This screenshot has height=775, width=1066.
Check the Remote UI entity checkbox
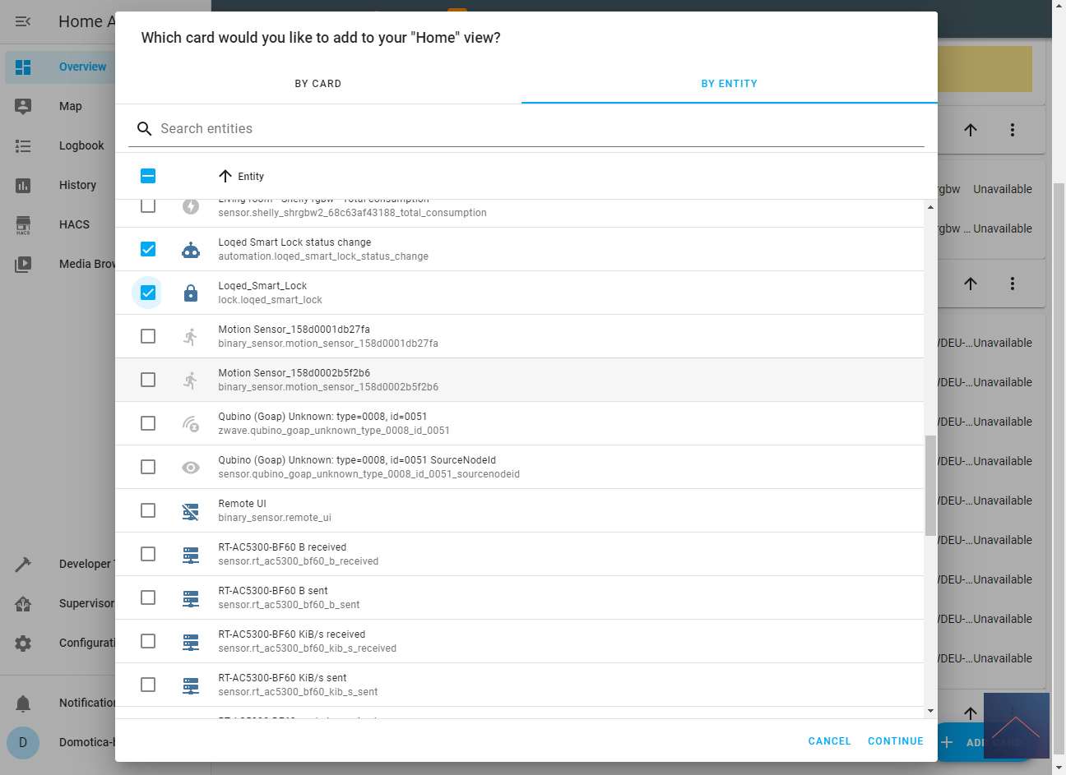tap(148, 510)
